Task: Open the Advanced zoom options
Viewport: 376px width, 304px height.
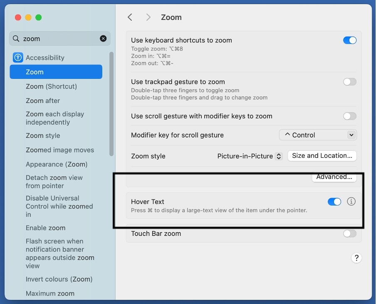Action: 334,177
